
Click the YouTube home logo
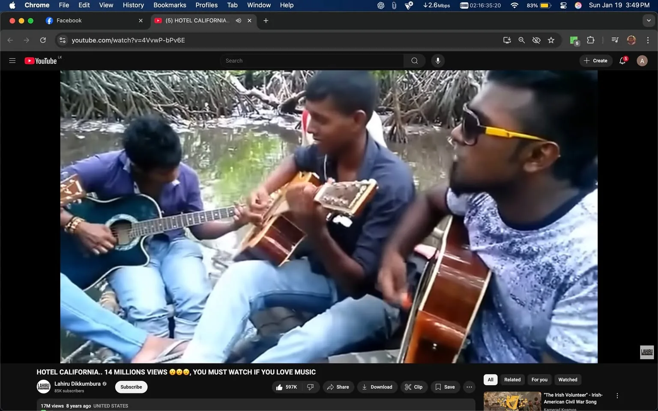click(x=40, y=60)
